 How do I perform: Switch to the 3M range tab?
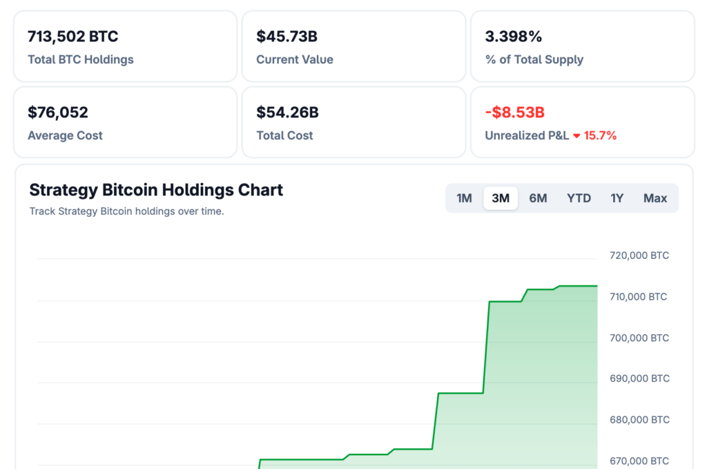point(501,198)
